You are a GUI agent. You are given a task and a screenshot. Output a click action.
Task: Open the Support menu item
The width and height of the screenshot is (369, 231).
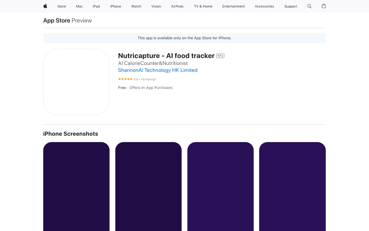click(x=291, y=6)
